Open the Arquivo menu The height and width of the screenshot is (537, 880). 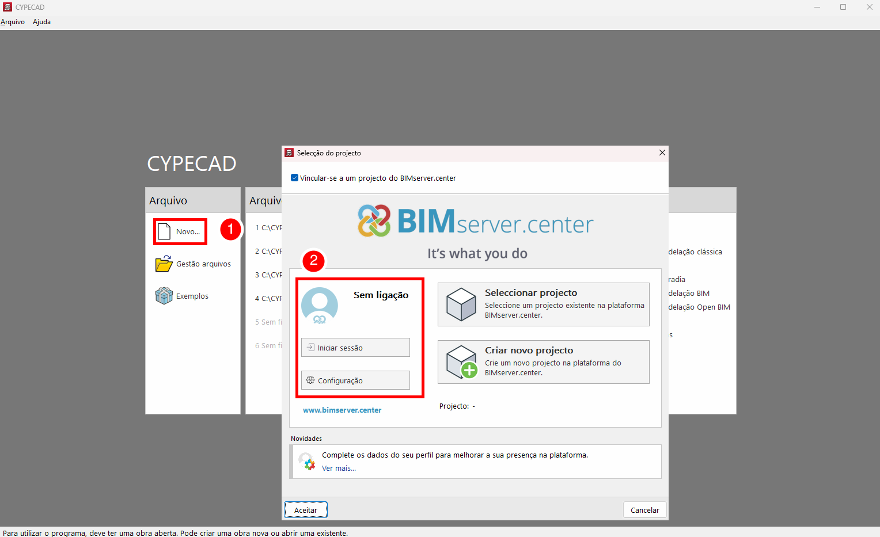pyautogui.click(x=13, y=22)
